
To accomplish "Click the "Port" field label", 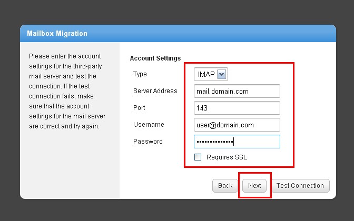I will [x=139, y=108].
